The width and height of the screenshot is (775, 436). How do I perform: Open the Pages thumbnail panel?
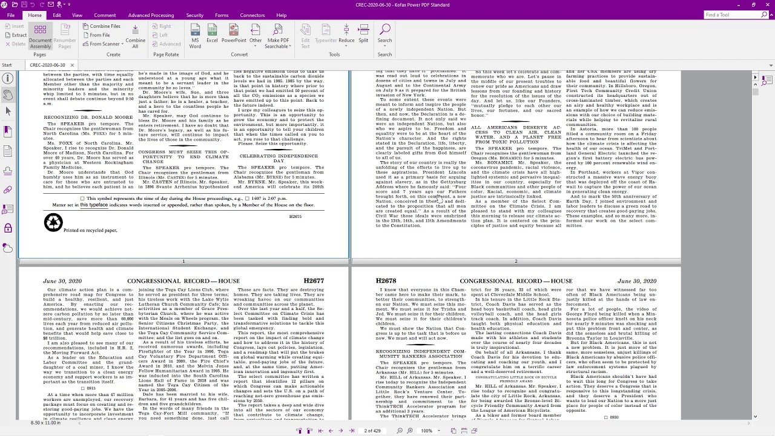point(8,151)
